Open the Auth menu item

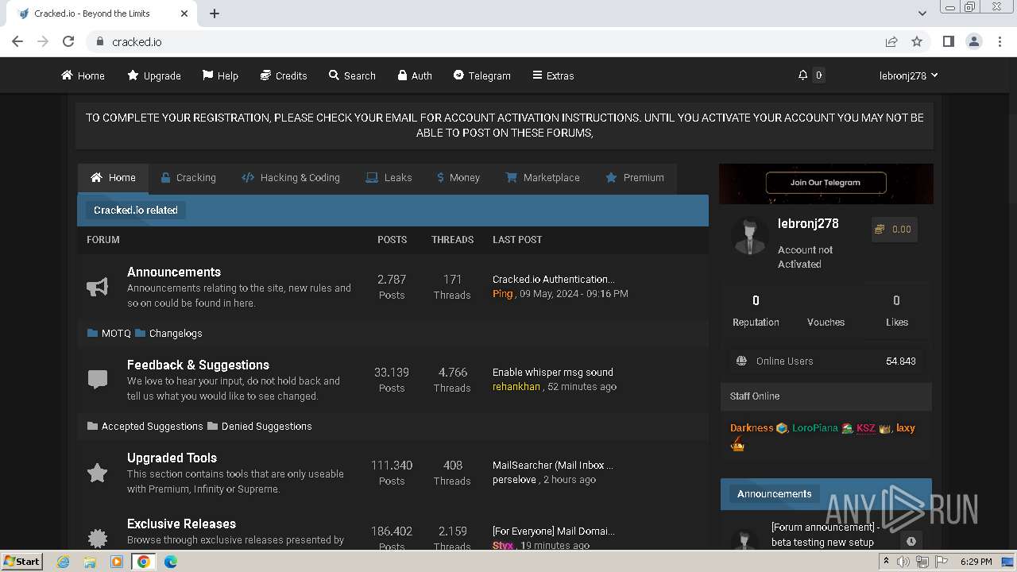pos(415,75)
